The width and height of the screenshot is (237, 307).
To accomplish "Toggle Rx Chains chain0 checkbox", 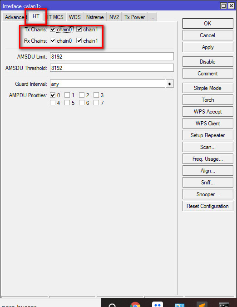I will coord(53,41).
